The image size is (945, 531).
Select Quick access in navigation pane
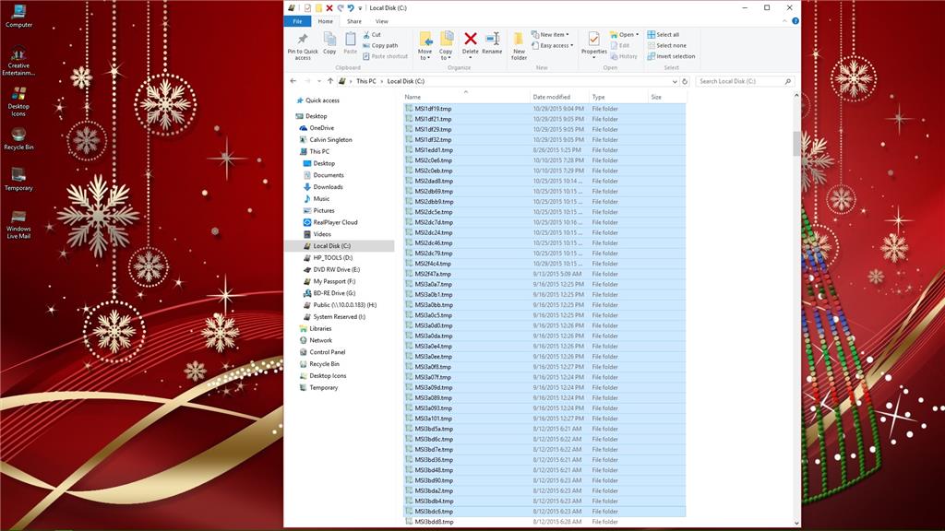coord(322,100)
